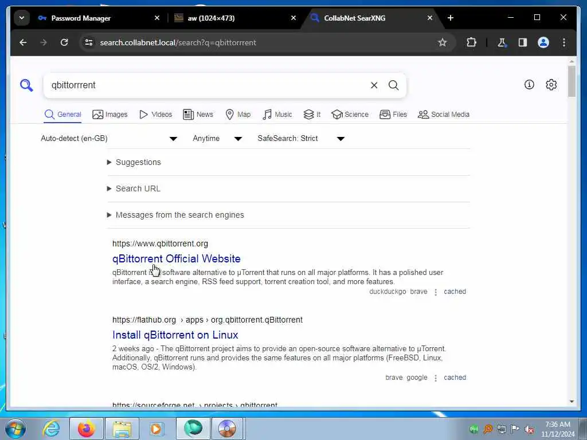Open the Anytime time range dropdown
The width and height of the screenshot is (587, 440).
point(217,139)
